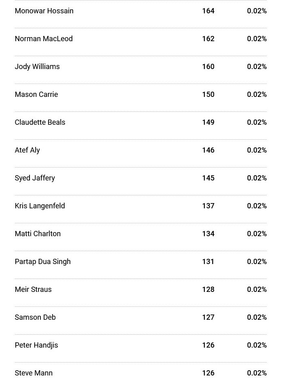Select Steve Mann's 0.02% percentage
The height and width of the screenshot is (390, 282).
tap(257, 373)
